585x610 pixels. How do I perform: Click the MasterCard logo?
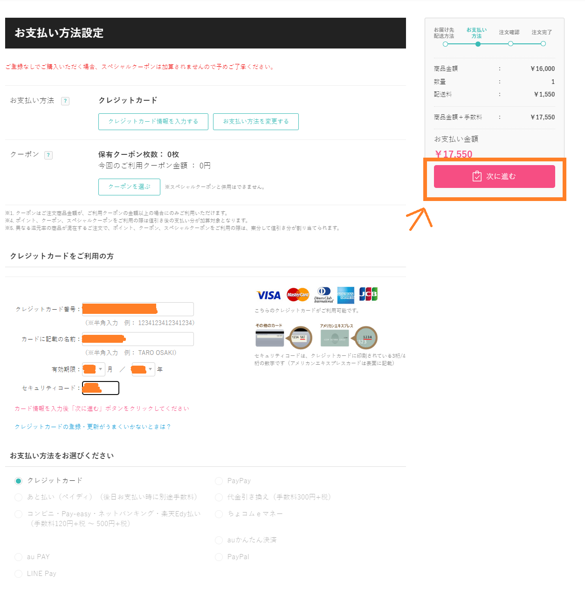(298, 295)
